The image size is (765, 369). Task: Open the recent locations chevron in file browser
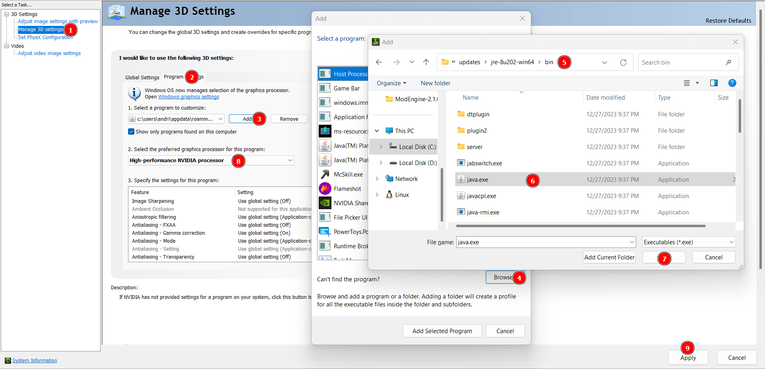[412, 62]
